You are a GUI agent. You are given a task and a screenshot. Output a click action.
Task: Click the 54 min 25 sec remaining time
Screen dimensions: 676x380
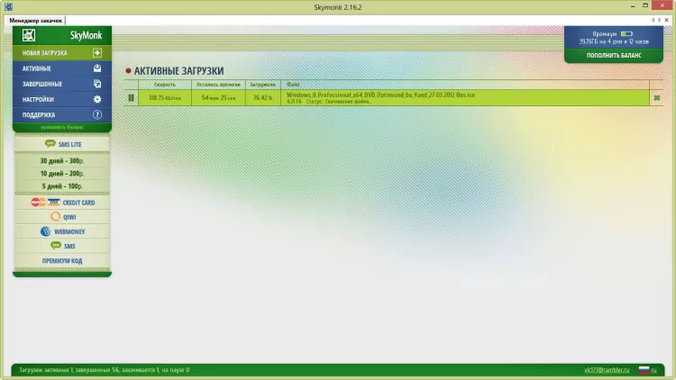point(218,98)
